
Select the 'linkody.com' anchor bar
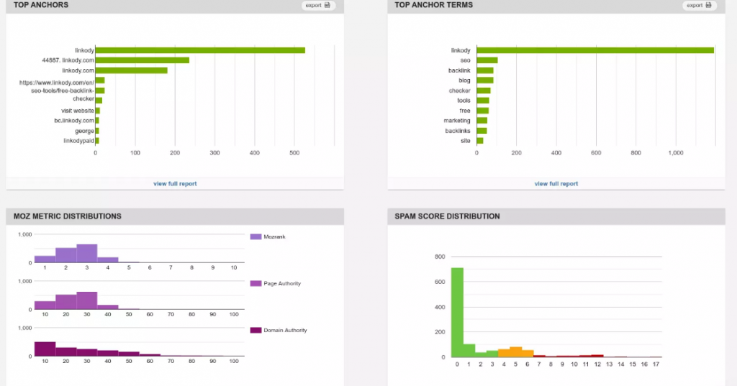click(132, 70)
